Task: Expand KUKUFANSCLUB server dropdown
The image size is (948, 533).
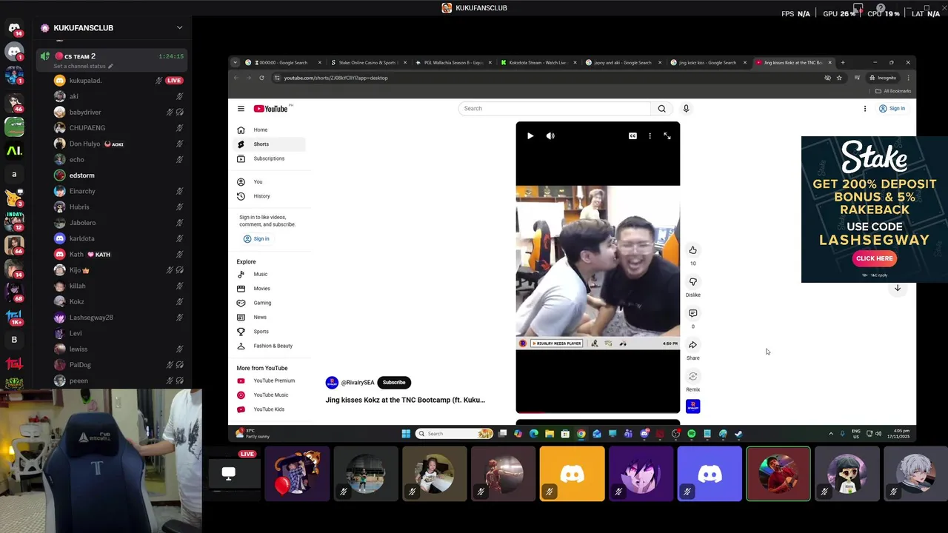Action: tap(179, 28)
